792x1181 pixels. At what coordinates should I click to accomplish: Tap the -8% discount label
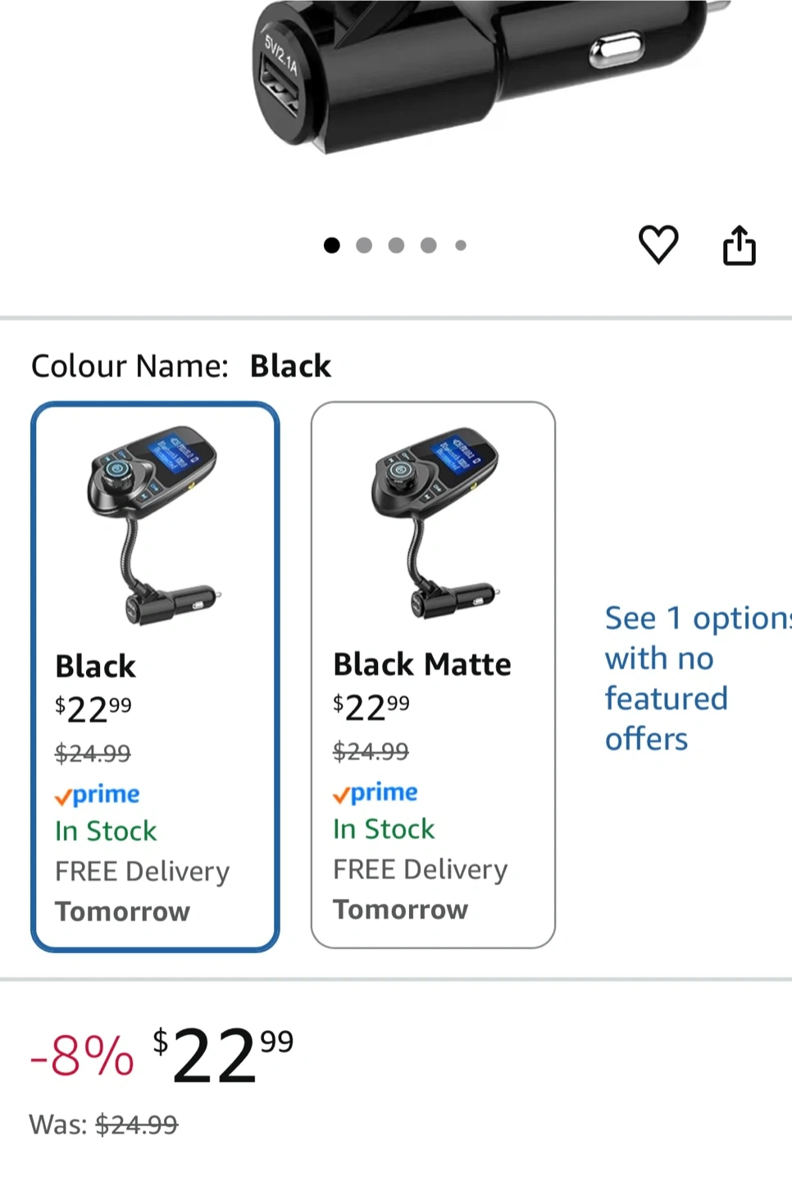click(82, 1056)
